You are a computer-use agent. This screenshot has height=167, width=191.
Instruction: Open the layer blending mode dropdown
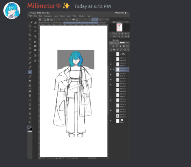click(x=116, y=43)
